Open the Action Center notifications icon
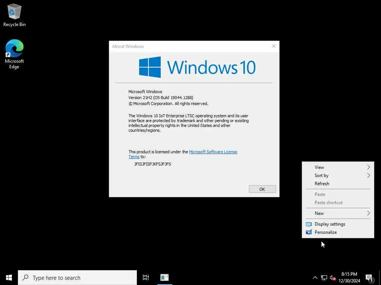 [369, 278]
